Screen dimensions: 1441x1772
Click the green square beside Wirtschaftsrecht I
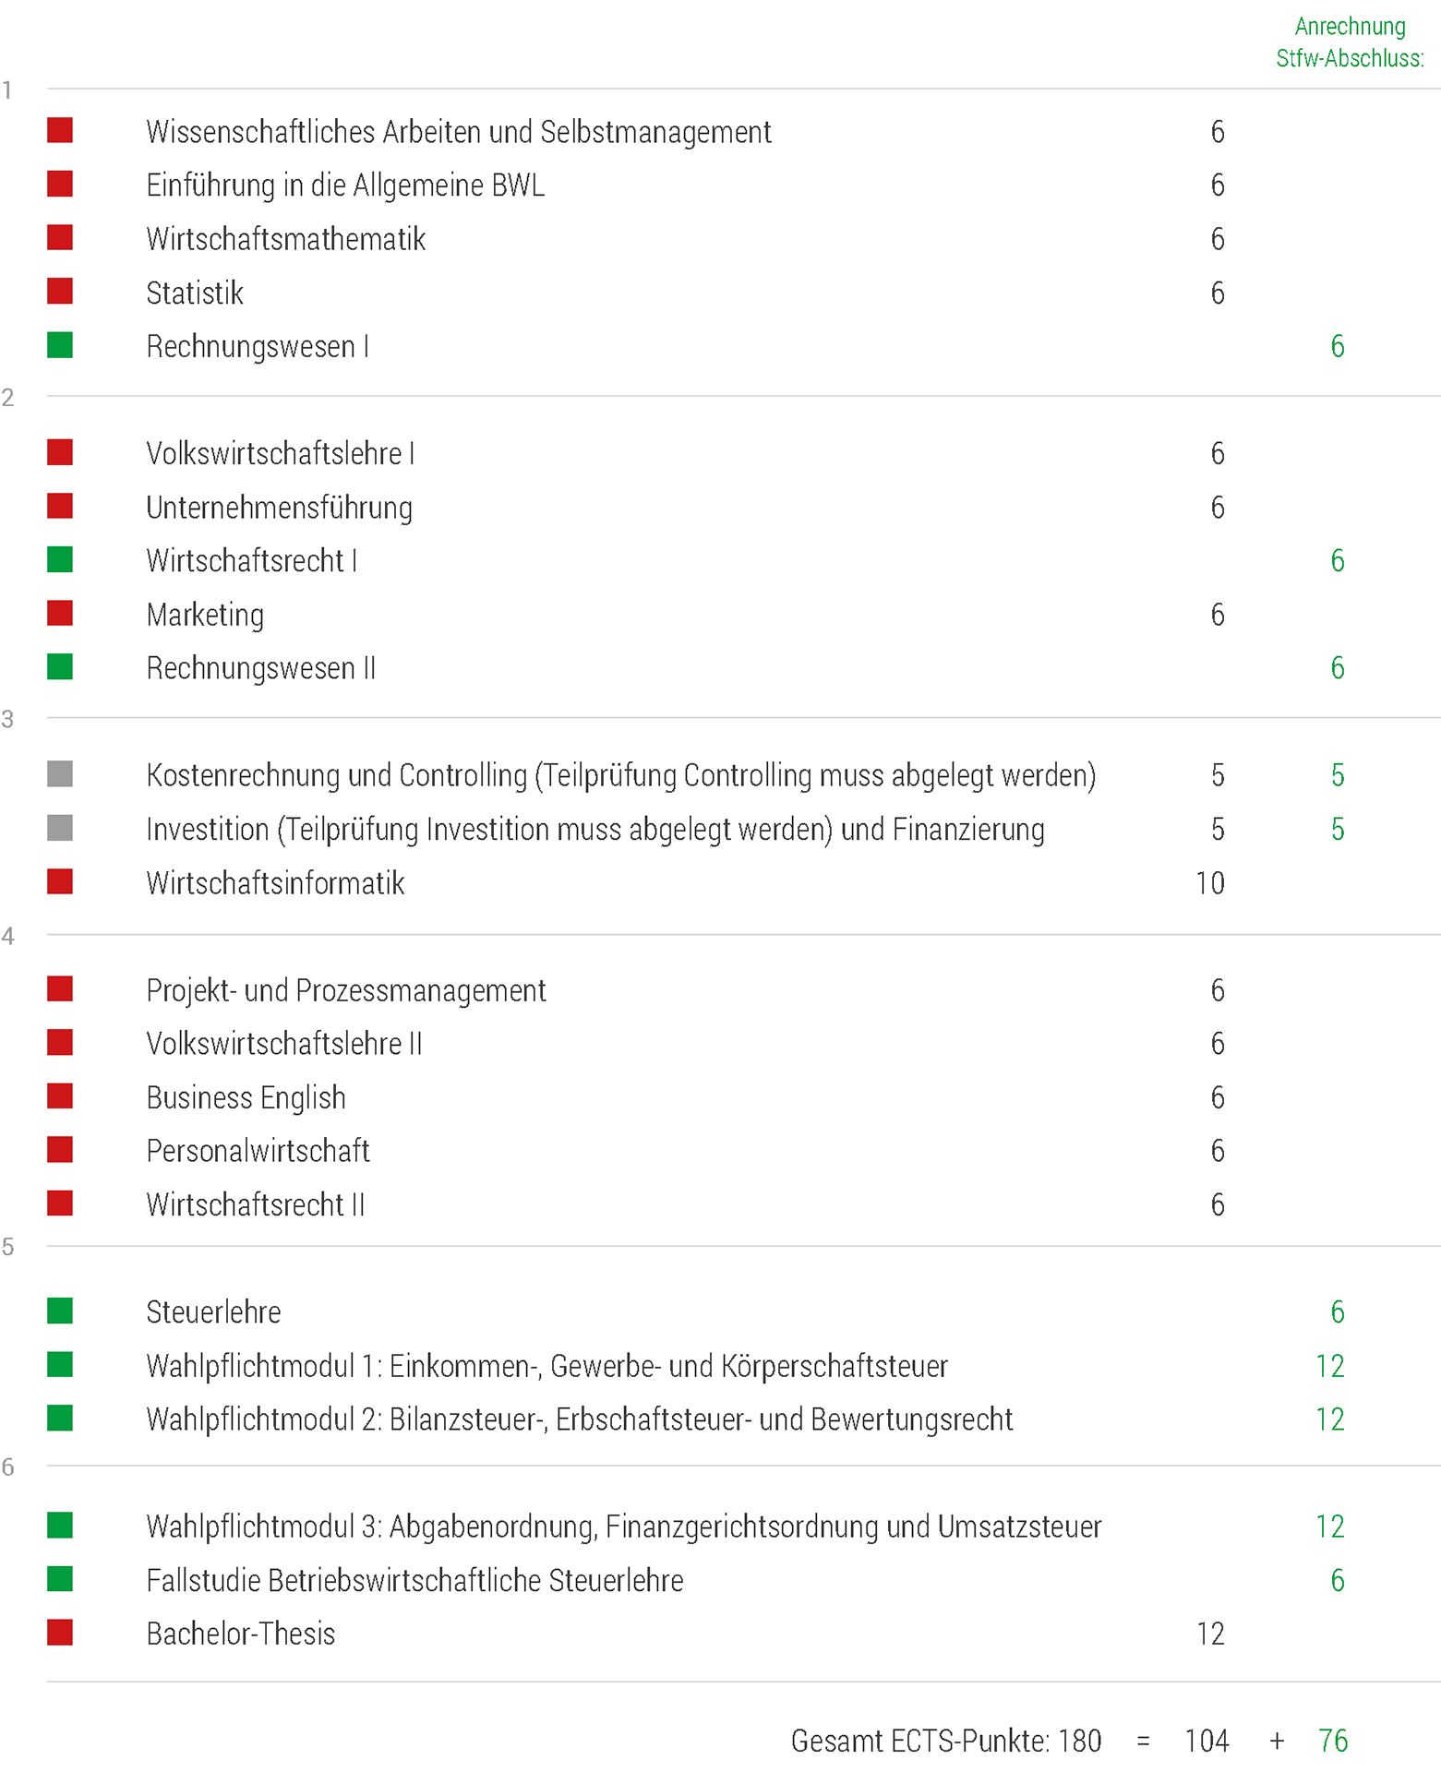click(x=60, y=559)
